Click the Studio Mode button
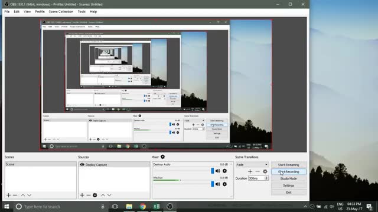This screenshot has height=212, width=378. coord(289,178)
